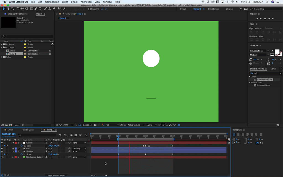This screenshot has width=283, height=177.
Task: Open the Parent dropdown for Ball layer
Action: tap(79, 149)
